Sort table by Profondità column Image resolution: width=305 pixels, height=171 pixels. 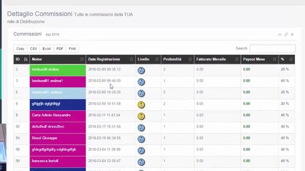click(x=178, y=59)
